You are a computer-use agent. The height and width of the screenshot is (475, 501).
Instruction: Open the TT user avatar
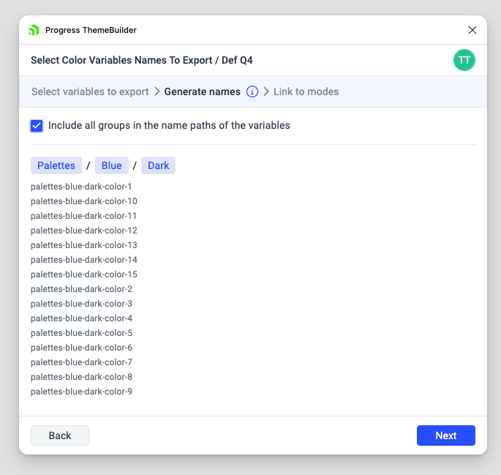[x=464, y=60]
